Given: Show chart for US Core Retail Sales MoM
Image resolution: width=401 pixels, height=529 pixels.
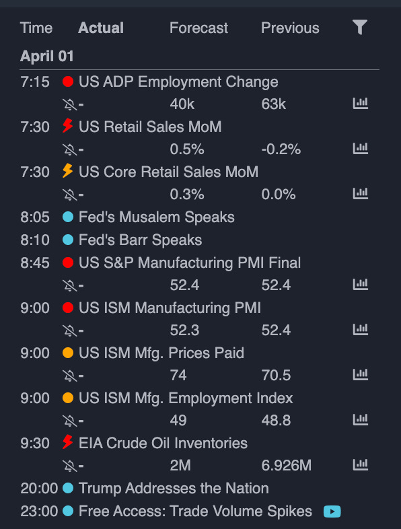Looking at the screenshot, I should [x=360, y=194].
